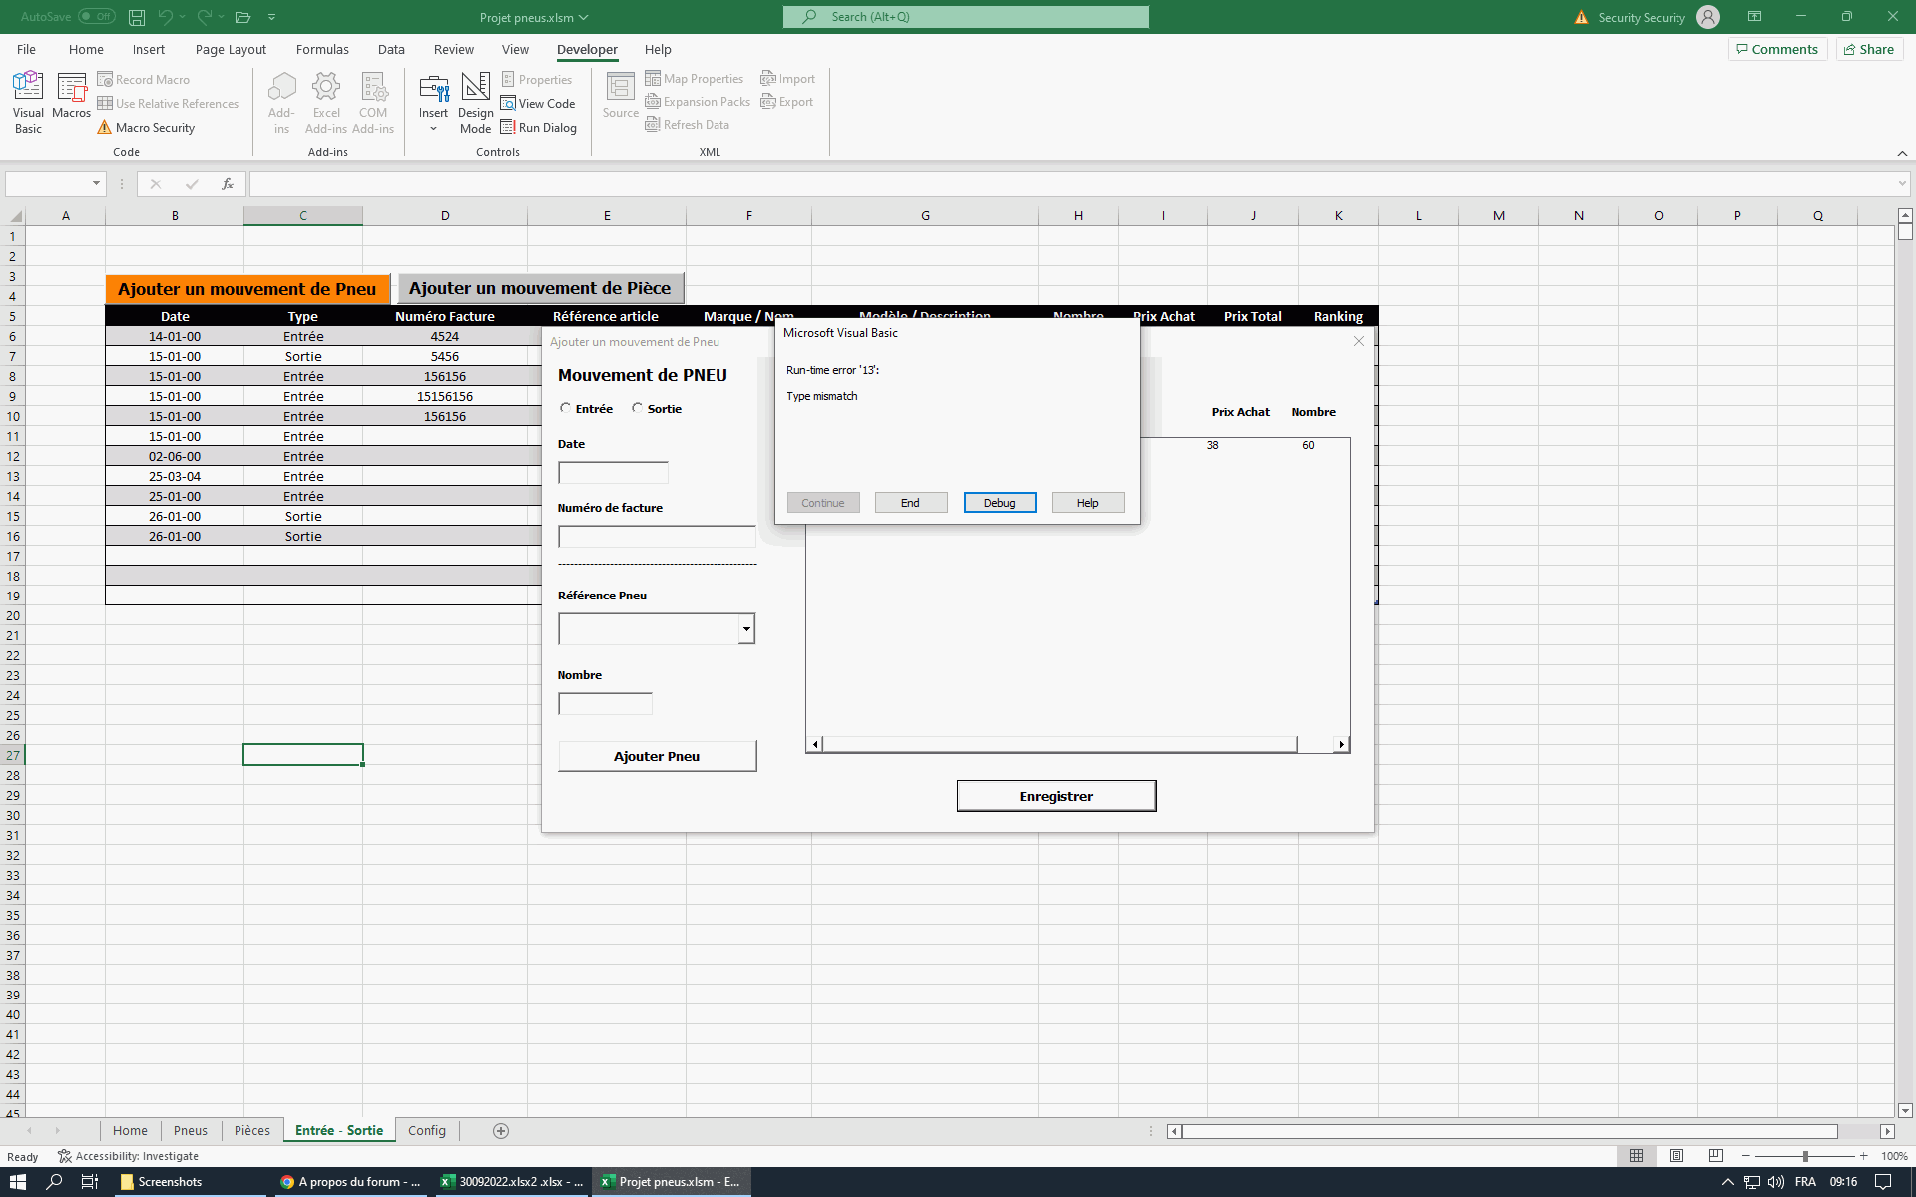Open Excel Add-ins dialog
Viewport: 1916px width, 1197px height.
[x=326, y=101]
